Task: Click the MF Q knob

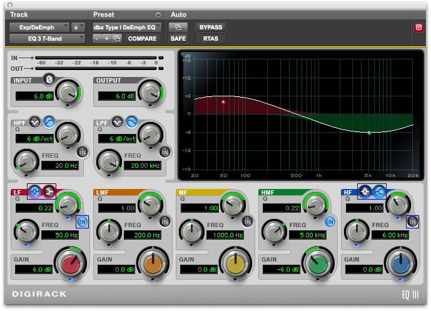Action: (x=233, y=204)
